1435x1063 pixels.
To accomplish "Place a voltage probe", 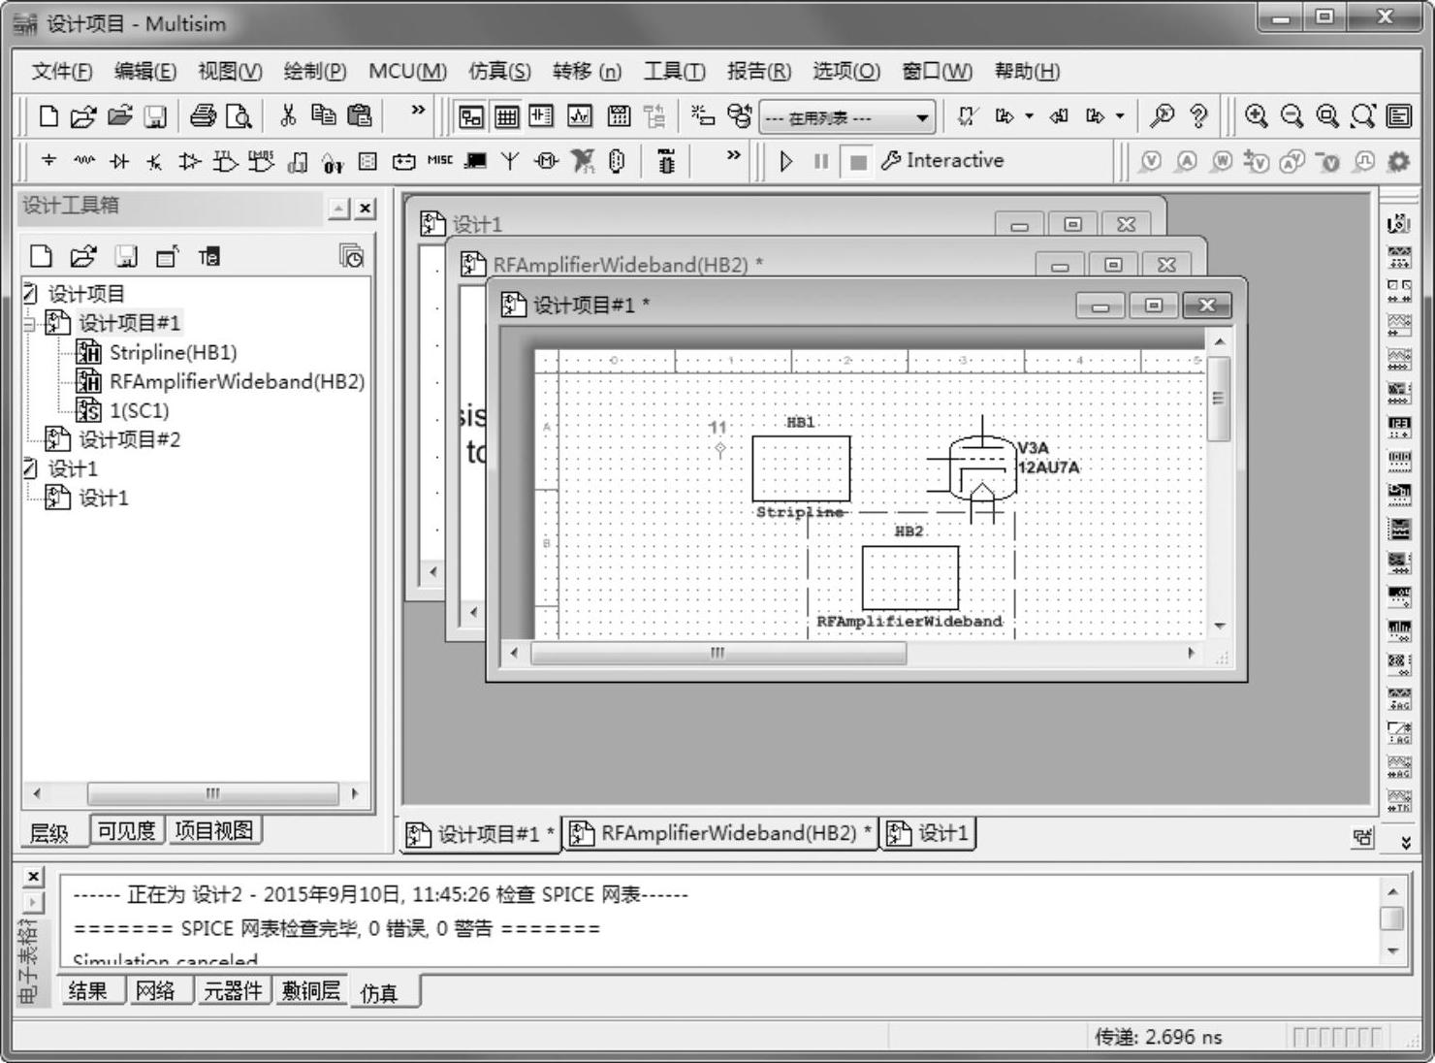I will pos(1150,161).
